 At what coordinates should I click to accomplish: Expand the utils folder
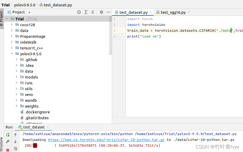(16, 89)
